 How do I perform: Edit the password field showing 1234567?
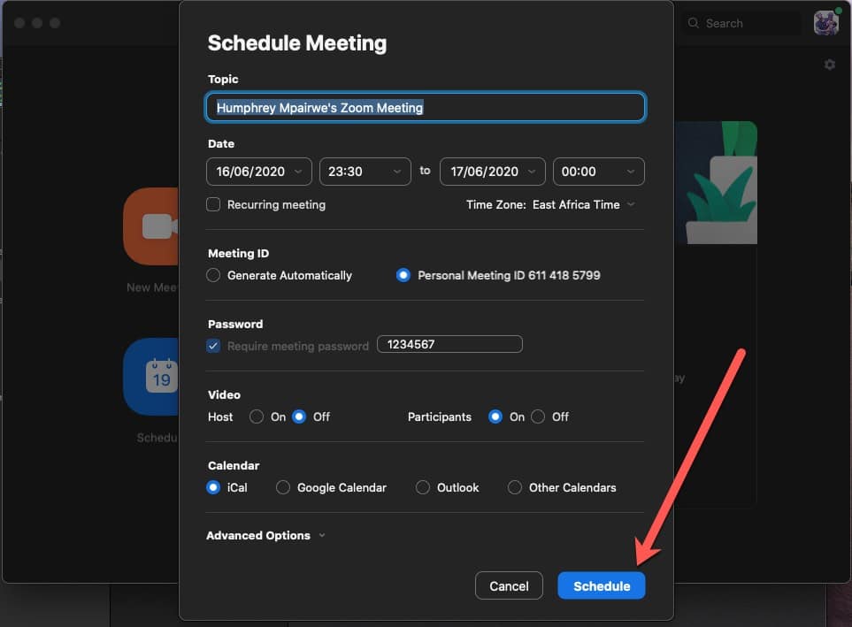click(449, 345)
